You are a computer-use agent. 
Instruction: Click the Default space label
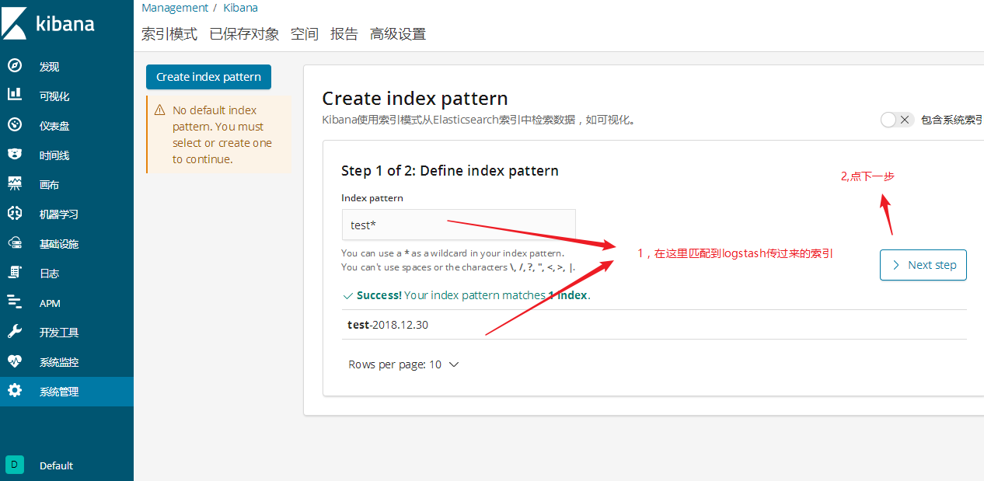(56, 465)
